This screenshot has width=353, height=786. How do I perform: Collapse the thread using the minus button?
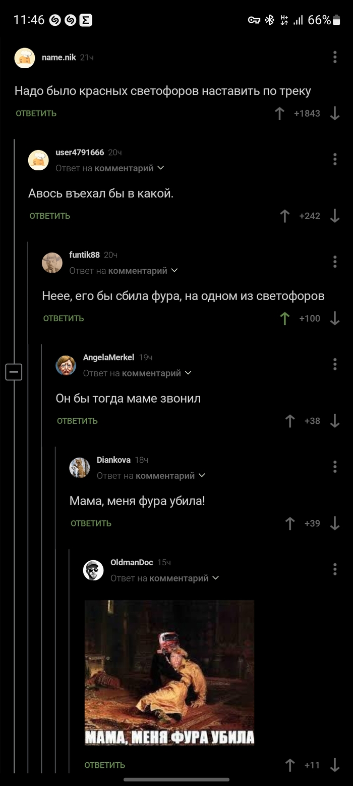click(14, 372)
